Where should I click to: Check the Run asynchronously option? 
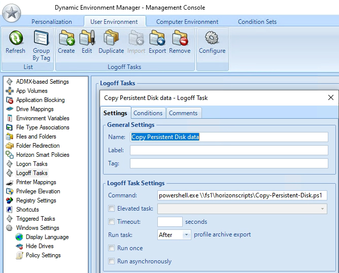coord(111,261)
